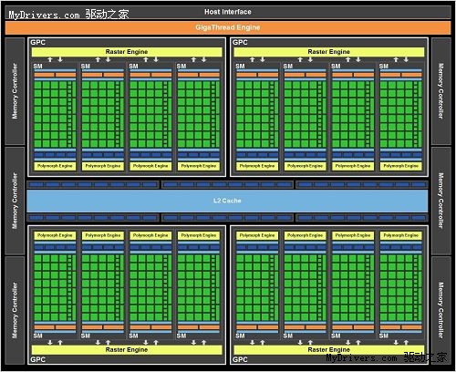This screenshot has width=456, height=372.
Task: Select Raster Engine in the top-left GPC
Action: pos(127,52)
